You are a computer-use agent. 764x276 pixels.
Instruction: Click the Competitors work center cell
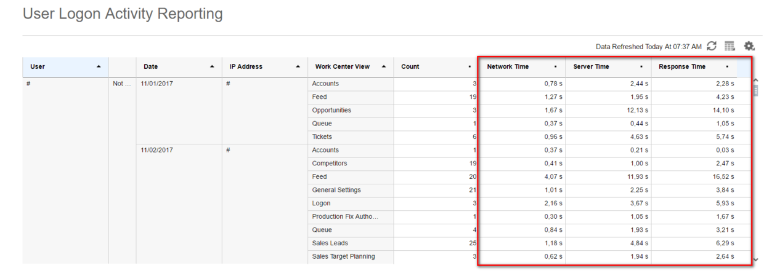(x=329, y=164)
